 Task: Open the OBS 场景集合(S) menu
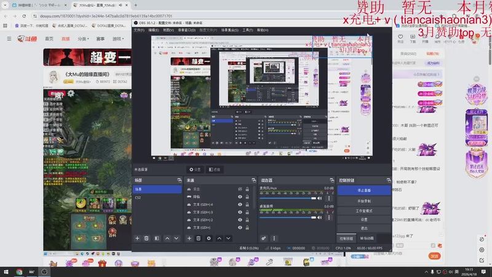click(229, 30)
